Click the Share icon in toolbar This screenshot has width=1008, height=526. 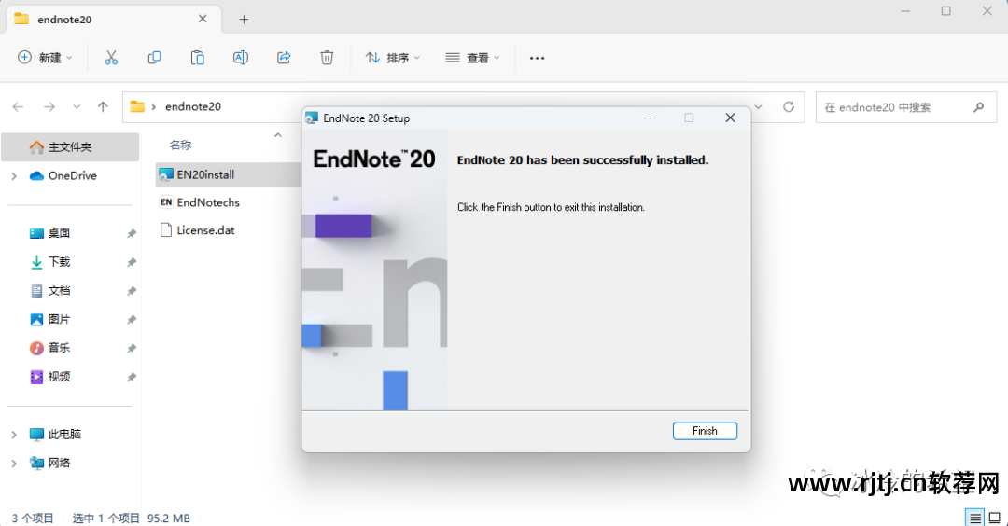pos(284,58)
